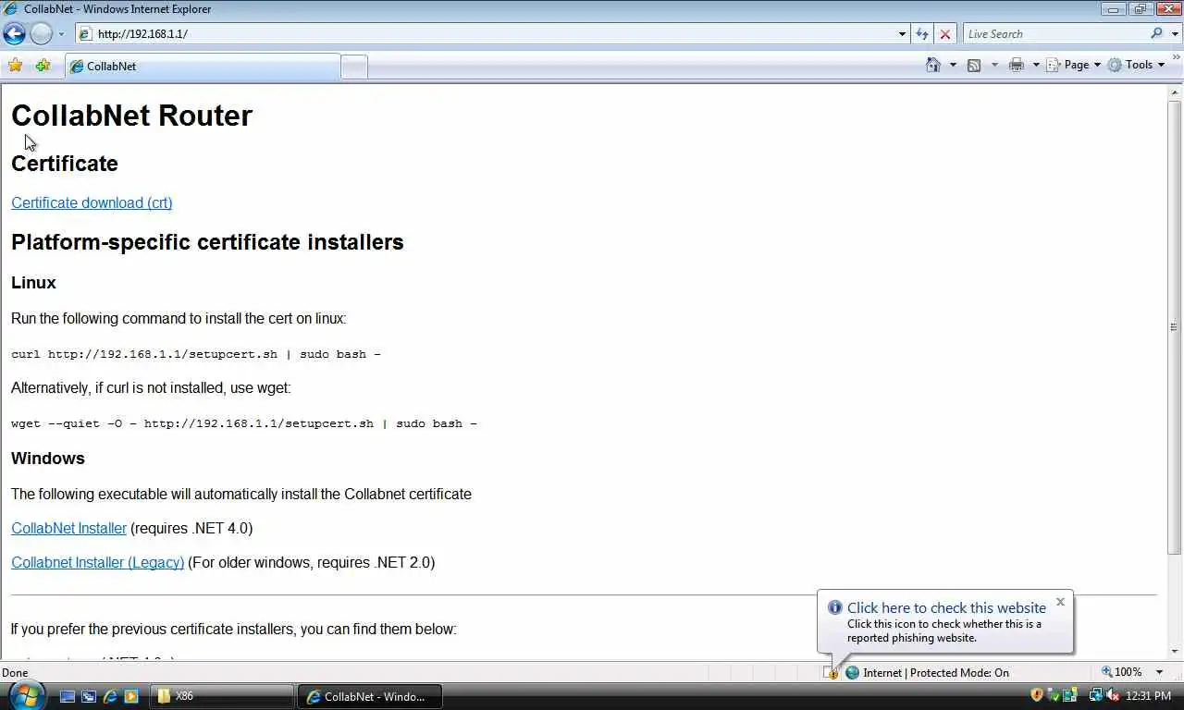Click the security shield alert tray icon
This screenshot has width=1184, height=710.
1036,695
